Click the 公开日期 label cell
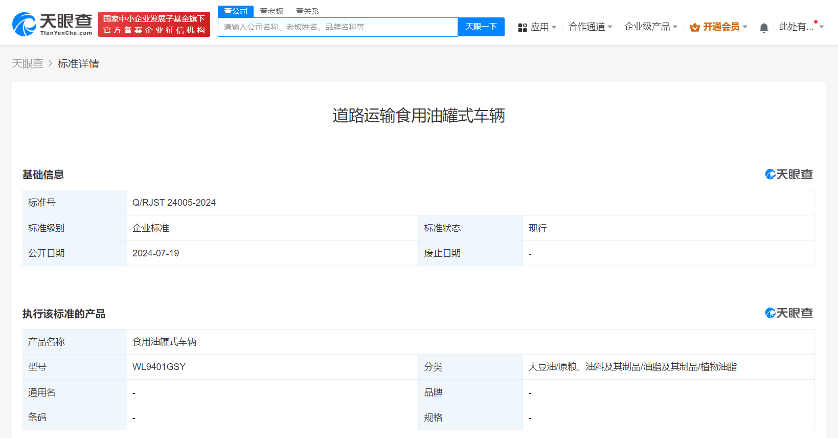 tap(75, 253)
